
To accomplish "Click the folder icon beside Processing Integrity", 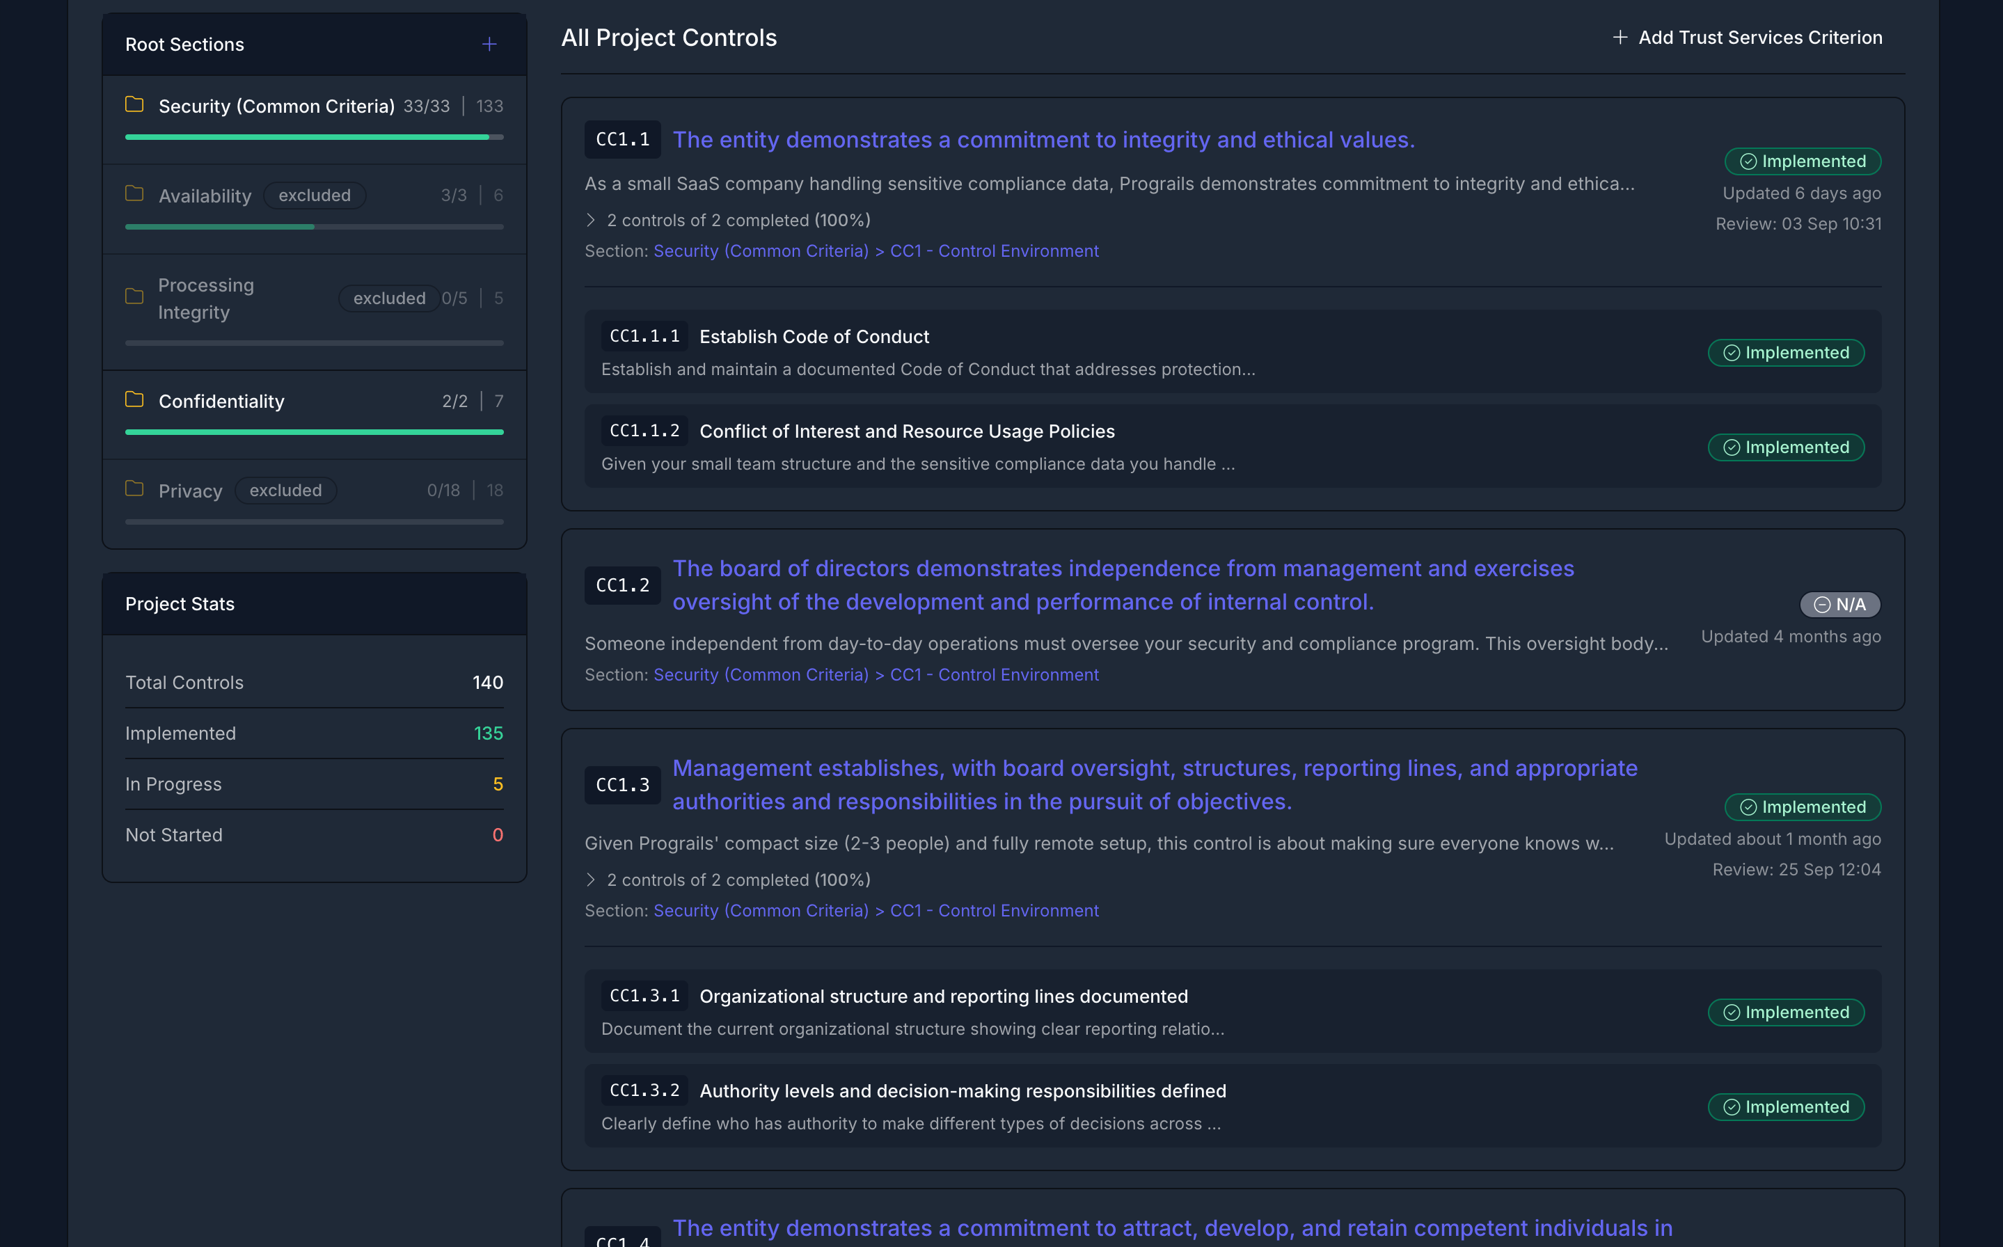I will pyautogui.click(x=134, y=296).
